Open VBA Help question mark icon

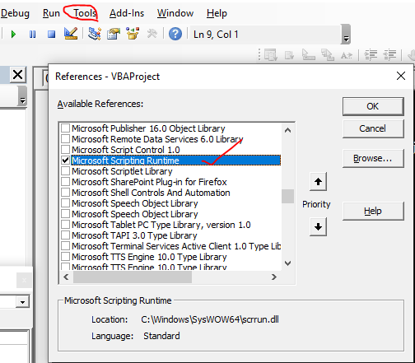175,34
